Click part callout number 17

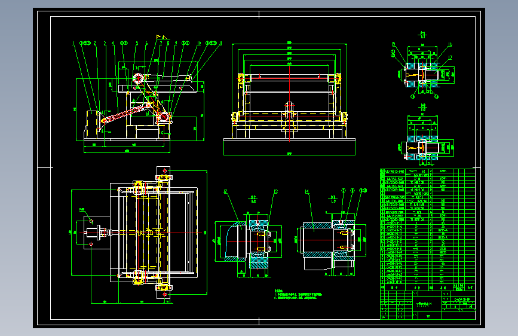[x=450, y=57]
